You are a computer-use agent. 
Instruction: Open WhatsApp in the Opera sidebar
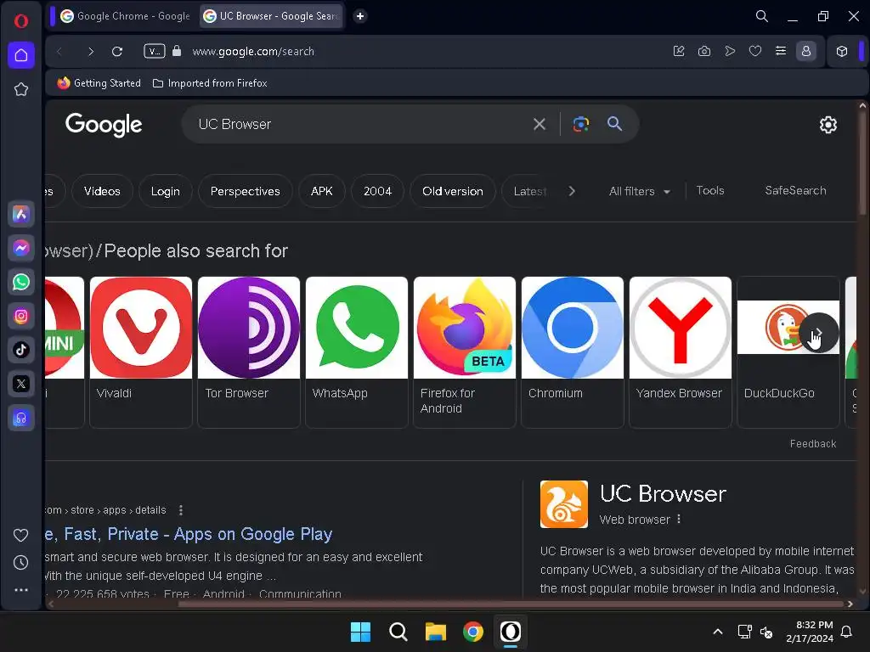(x=21, y=282)
